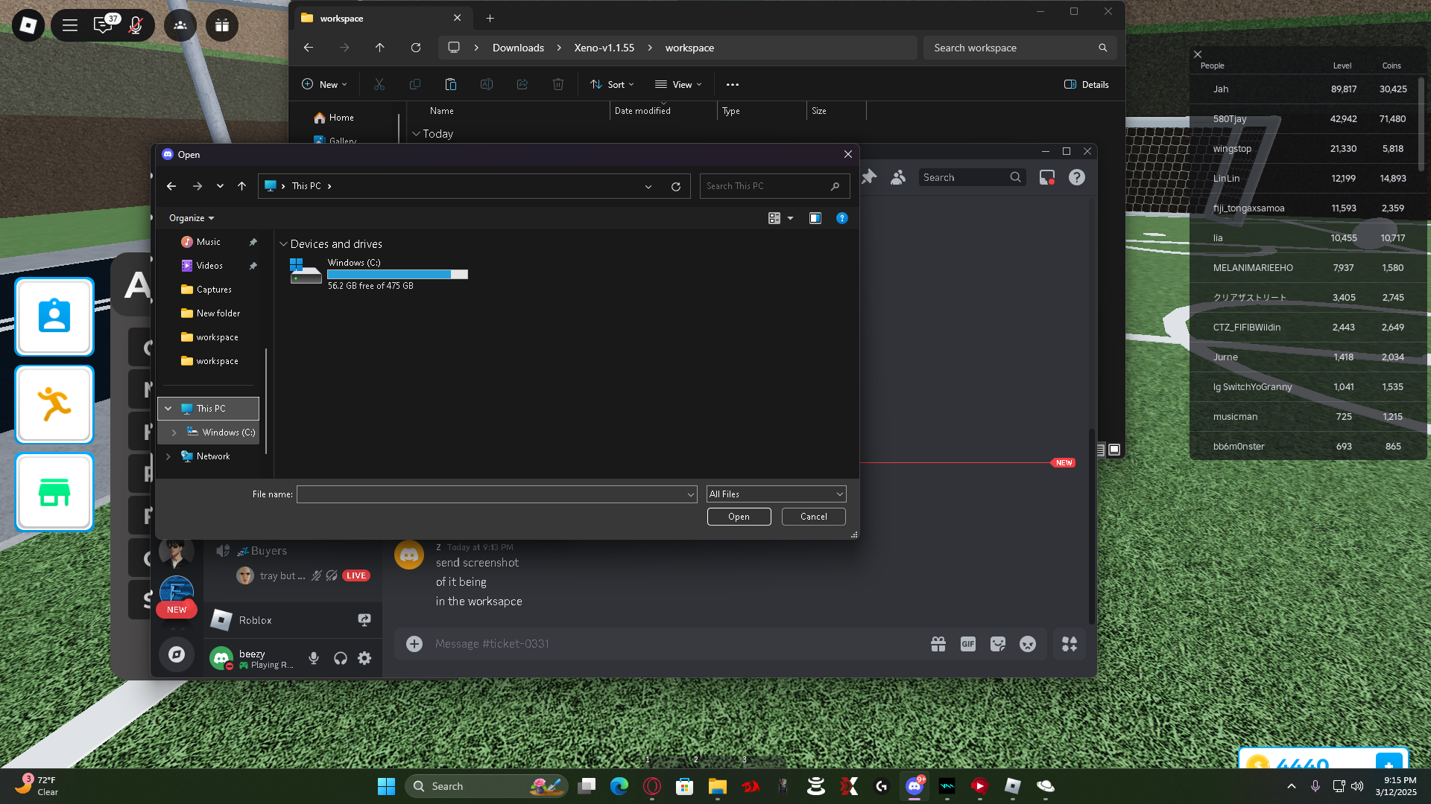1431x804 pixels.
Task: Click Downloads in the File Explorer breadcrumb
Action: point(518,48)
